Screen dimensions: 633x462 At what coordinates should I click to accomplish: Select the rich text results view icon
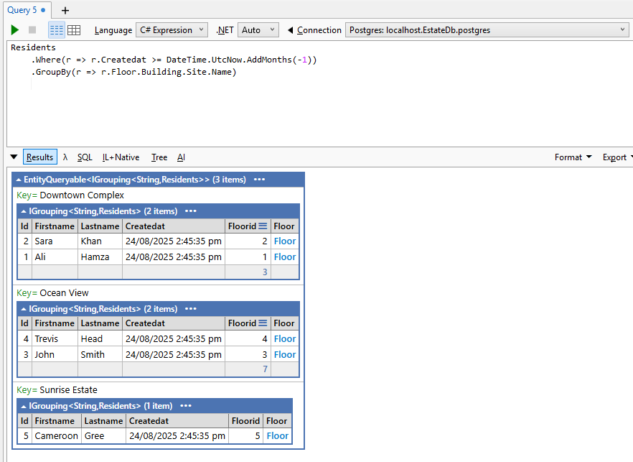56,29
